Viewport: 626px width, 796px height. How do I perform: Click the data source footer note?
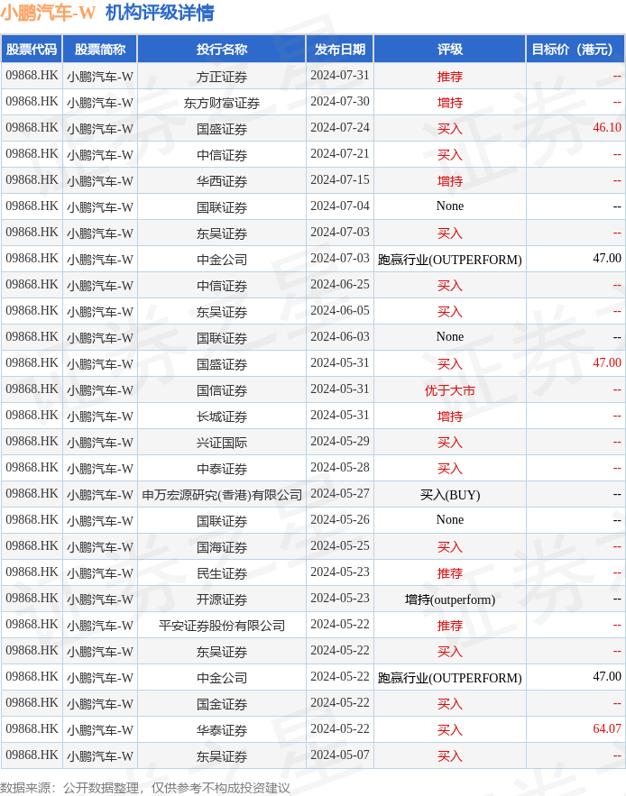tap(145, 787)
